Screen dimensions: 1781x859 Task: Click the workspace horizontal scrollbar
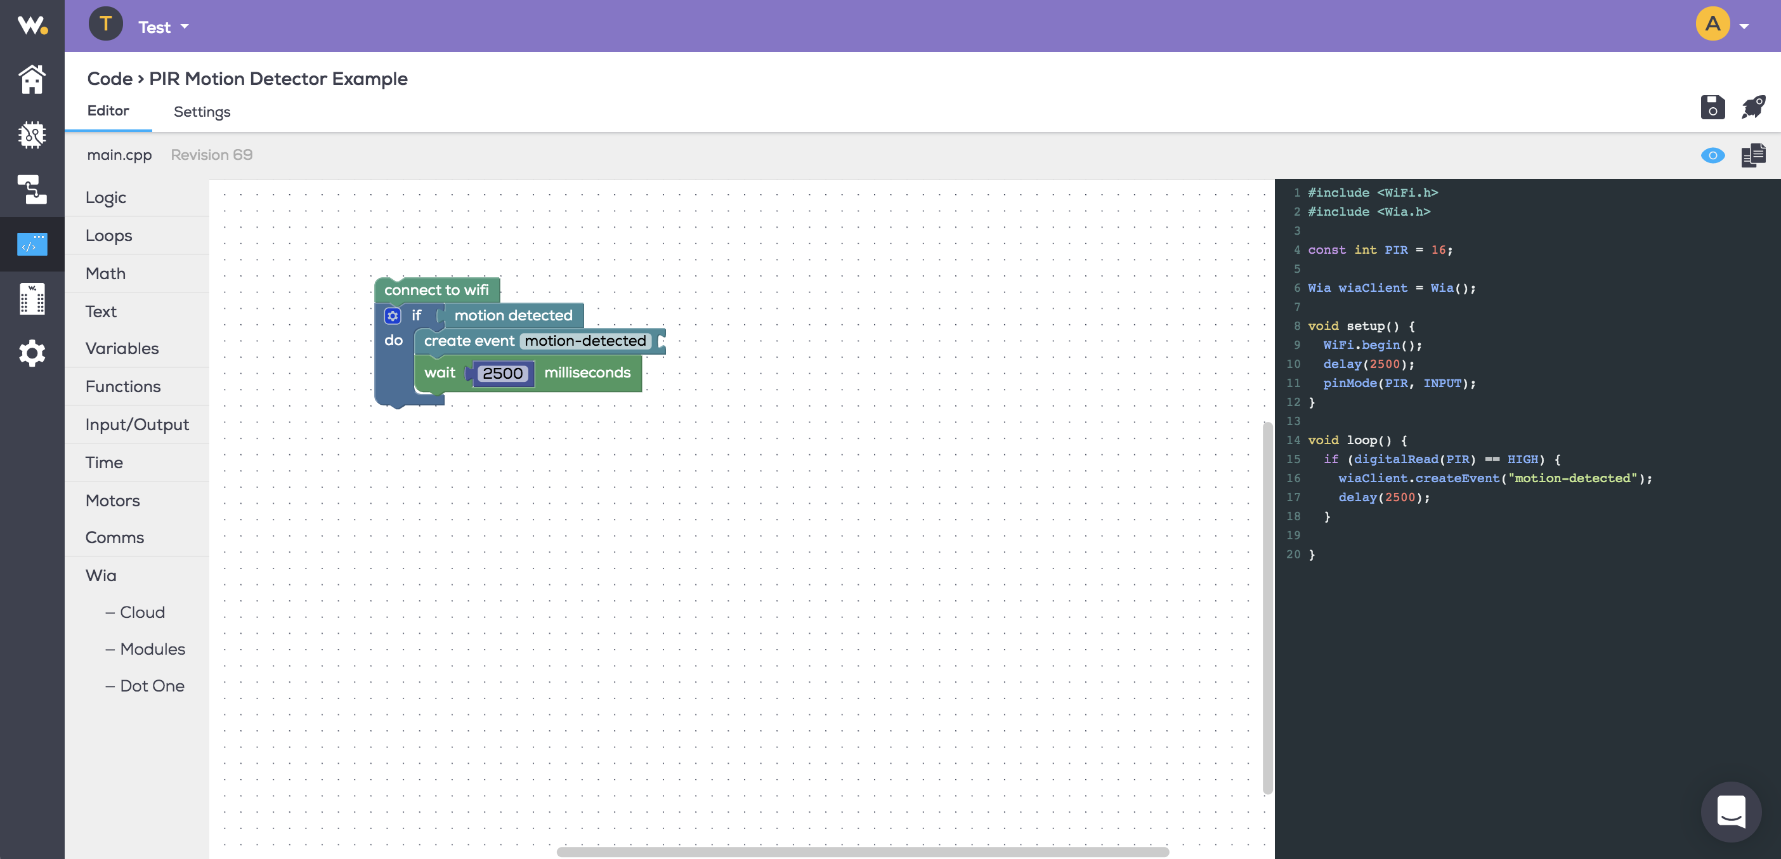click(862, 851)
